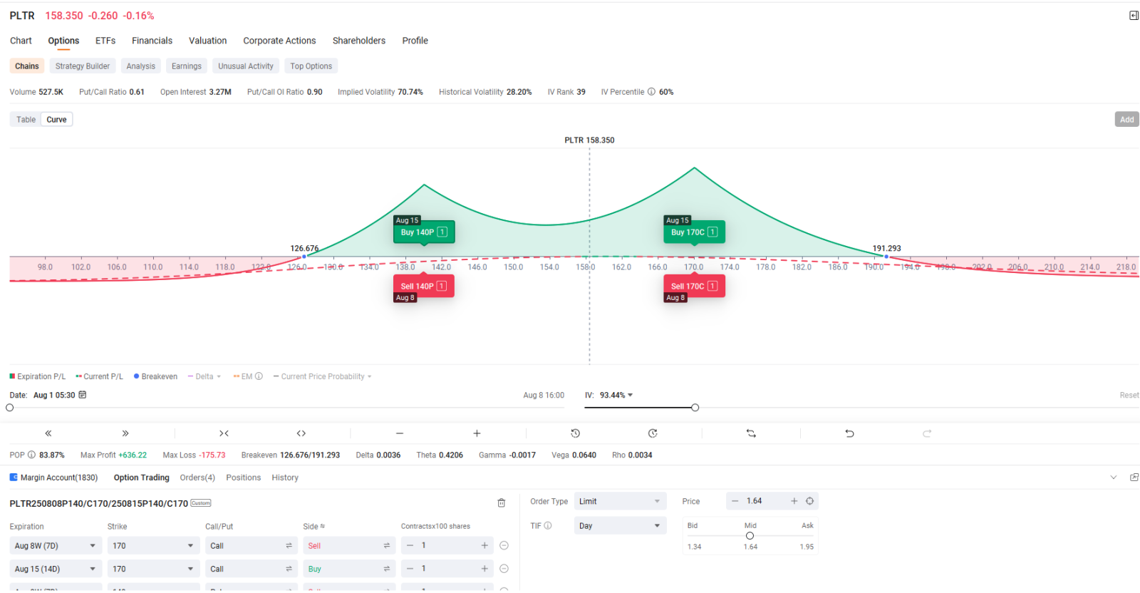This screenshot has height=593, width=1140.
Task: Switch to Strategy Builder sub-tab
Action: coord(83,66)
